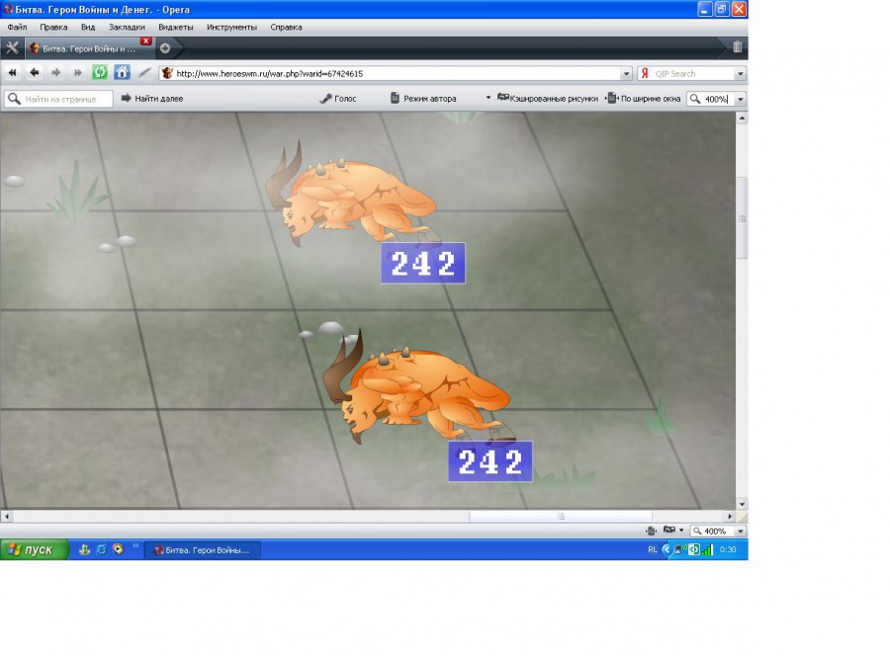This screenshot has height=656, width=890.
Task: Close the Битва. Герои Войны tab
Action: (x=146, y=41)
